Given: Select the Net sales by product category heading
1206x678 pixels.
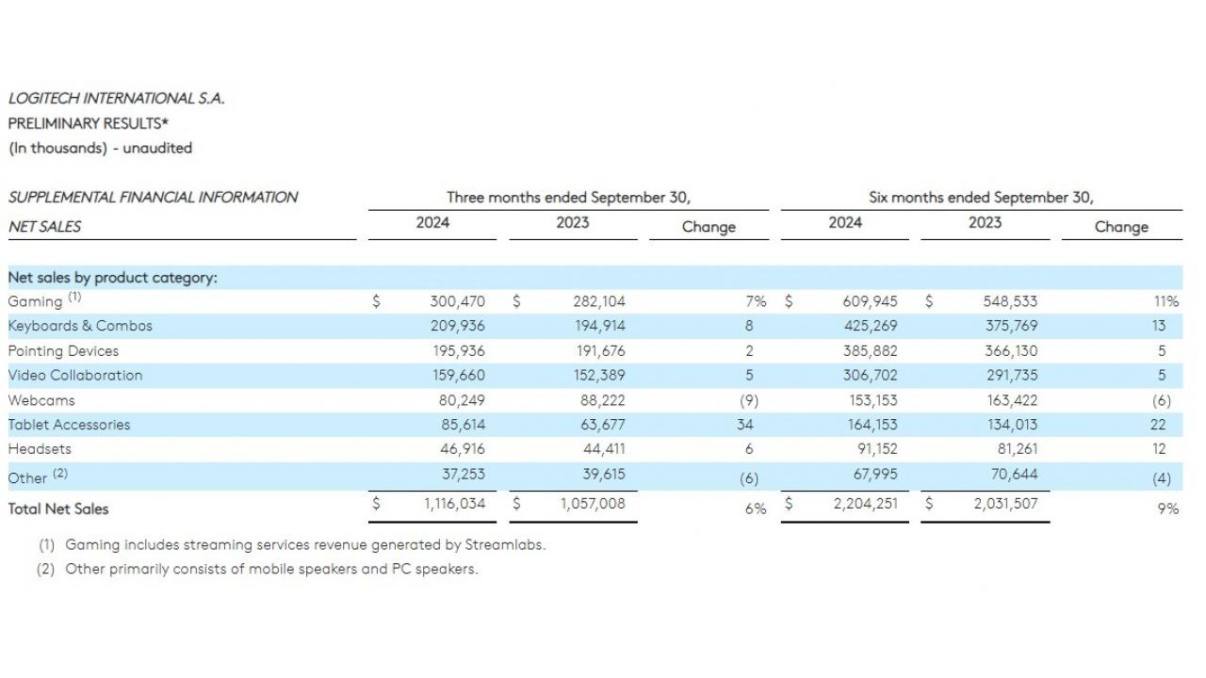Looking at the screenshot, I should pyautogui.click(x=112, y=278).
